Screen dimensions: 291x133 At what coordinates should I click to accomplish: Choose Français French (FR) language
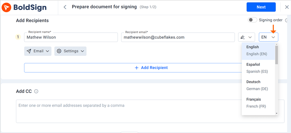[x=258, y=103]
